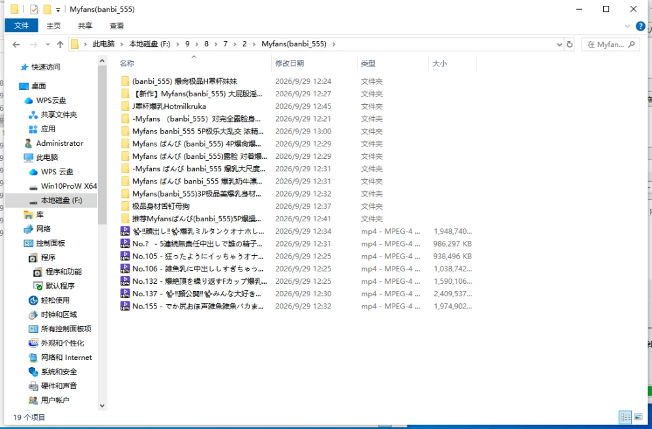Switch to large icons view via status bar
The width and height of the screenshot is (652, 429).
point(638,417)
